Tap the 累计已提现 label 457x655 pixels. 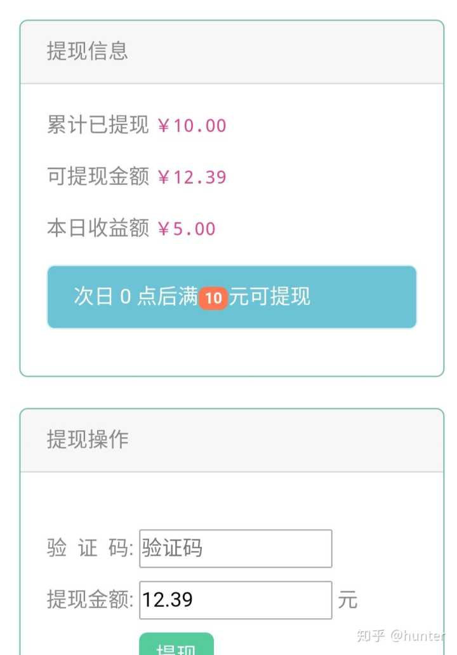[98, 126]
